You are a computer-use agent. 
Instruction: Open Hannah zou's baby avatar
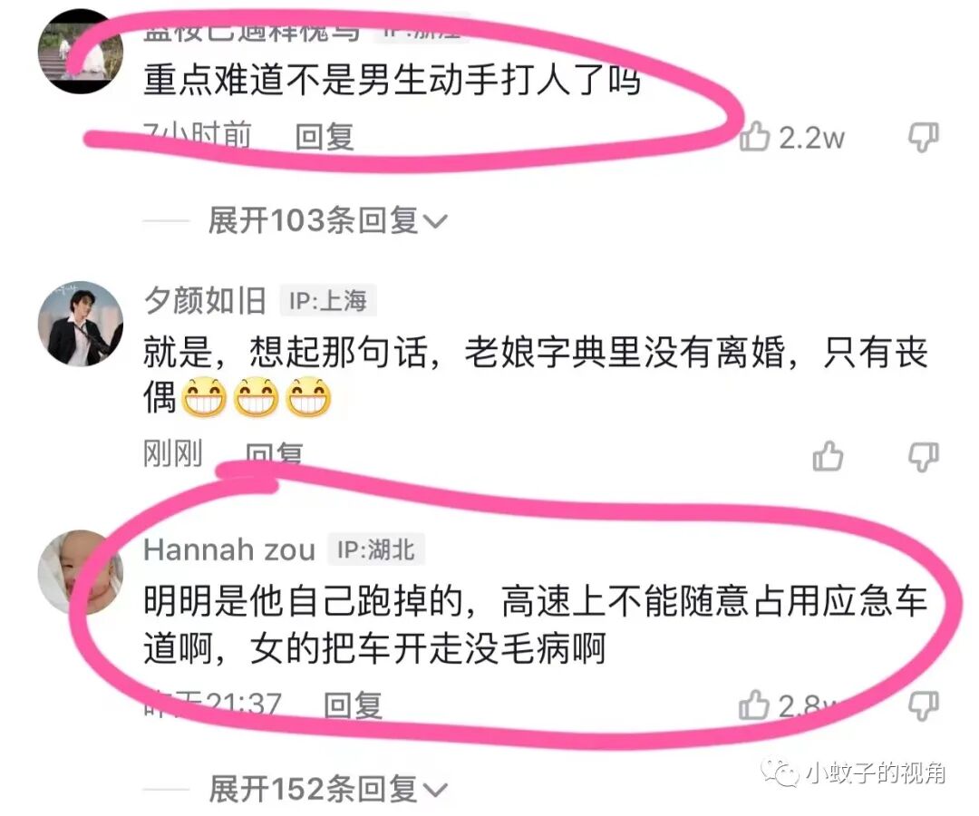[x=81, y=572]
